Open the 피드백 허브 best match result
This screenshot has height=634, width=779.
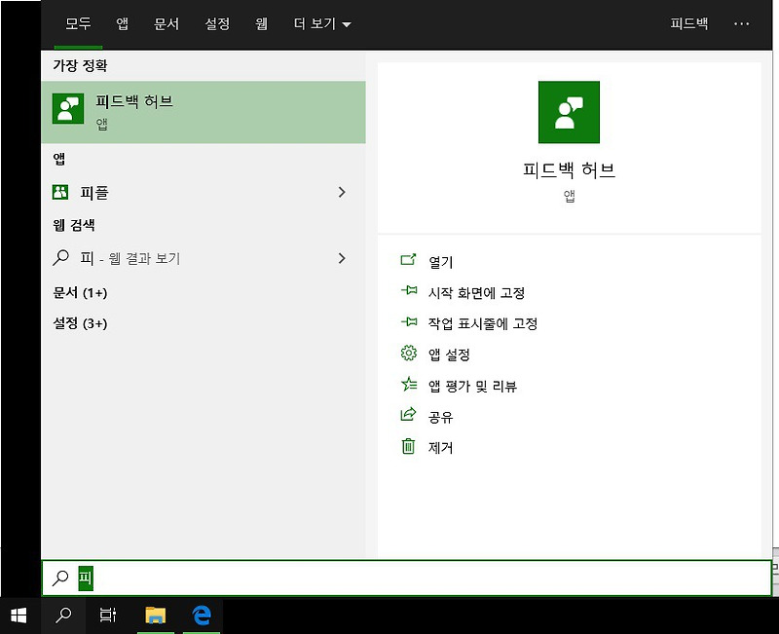pyautogui.click(x=204, y=112)
